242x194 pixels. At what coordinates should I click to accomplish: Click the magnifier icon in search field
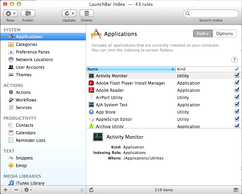click(188, 13)
